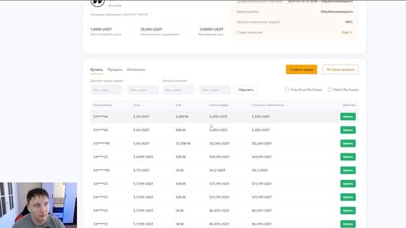Buy the 1.6999 USDT order of 14****11
The height and width of the screenshot is (228, 406).
tap(348, 157)
